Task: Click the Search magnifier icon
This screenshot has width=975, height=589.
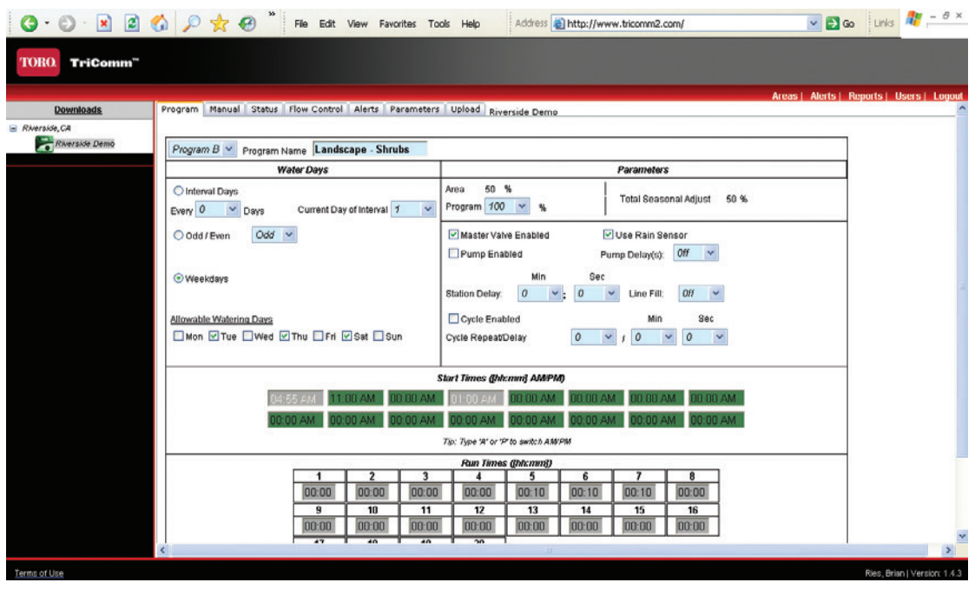Action: coord(191,23)
